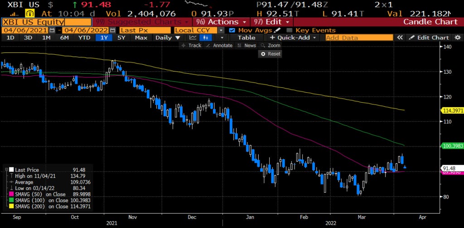Click the Add Data input field

click(x=359, y=38)
